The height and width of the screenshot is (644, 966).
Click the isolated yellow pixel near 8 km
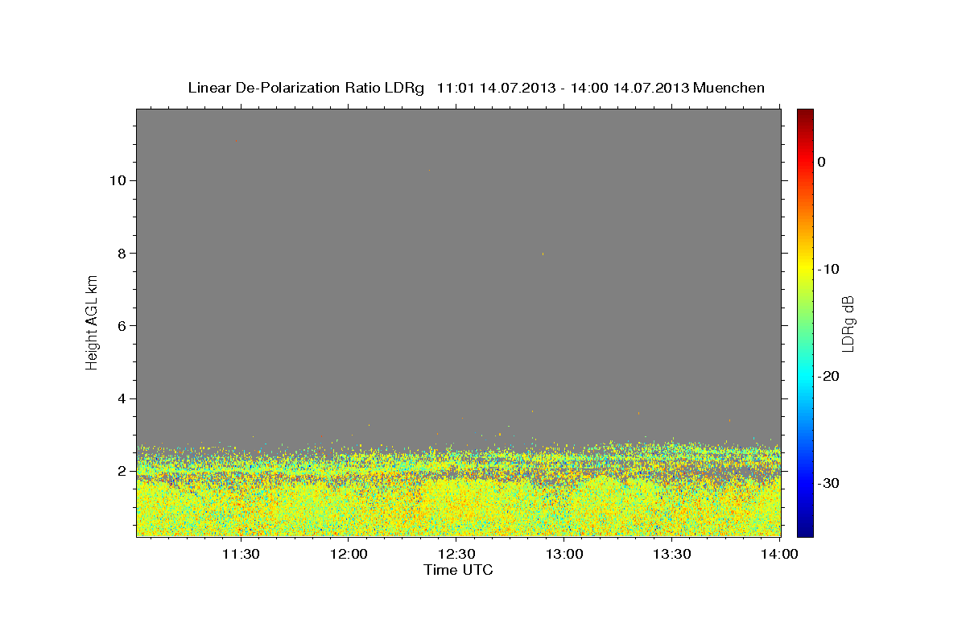point(543,254)
